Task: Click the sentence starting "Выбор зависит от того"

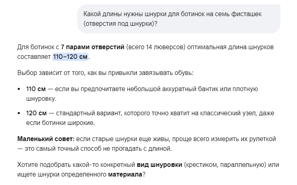Action: [x=105, y=73]
